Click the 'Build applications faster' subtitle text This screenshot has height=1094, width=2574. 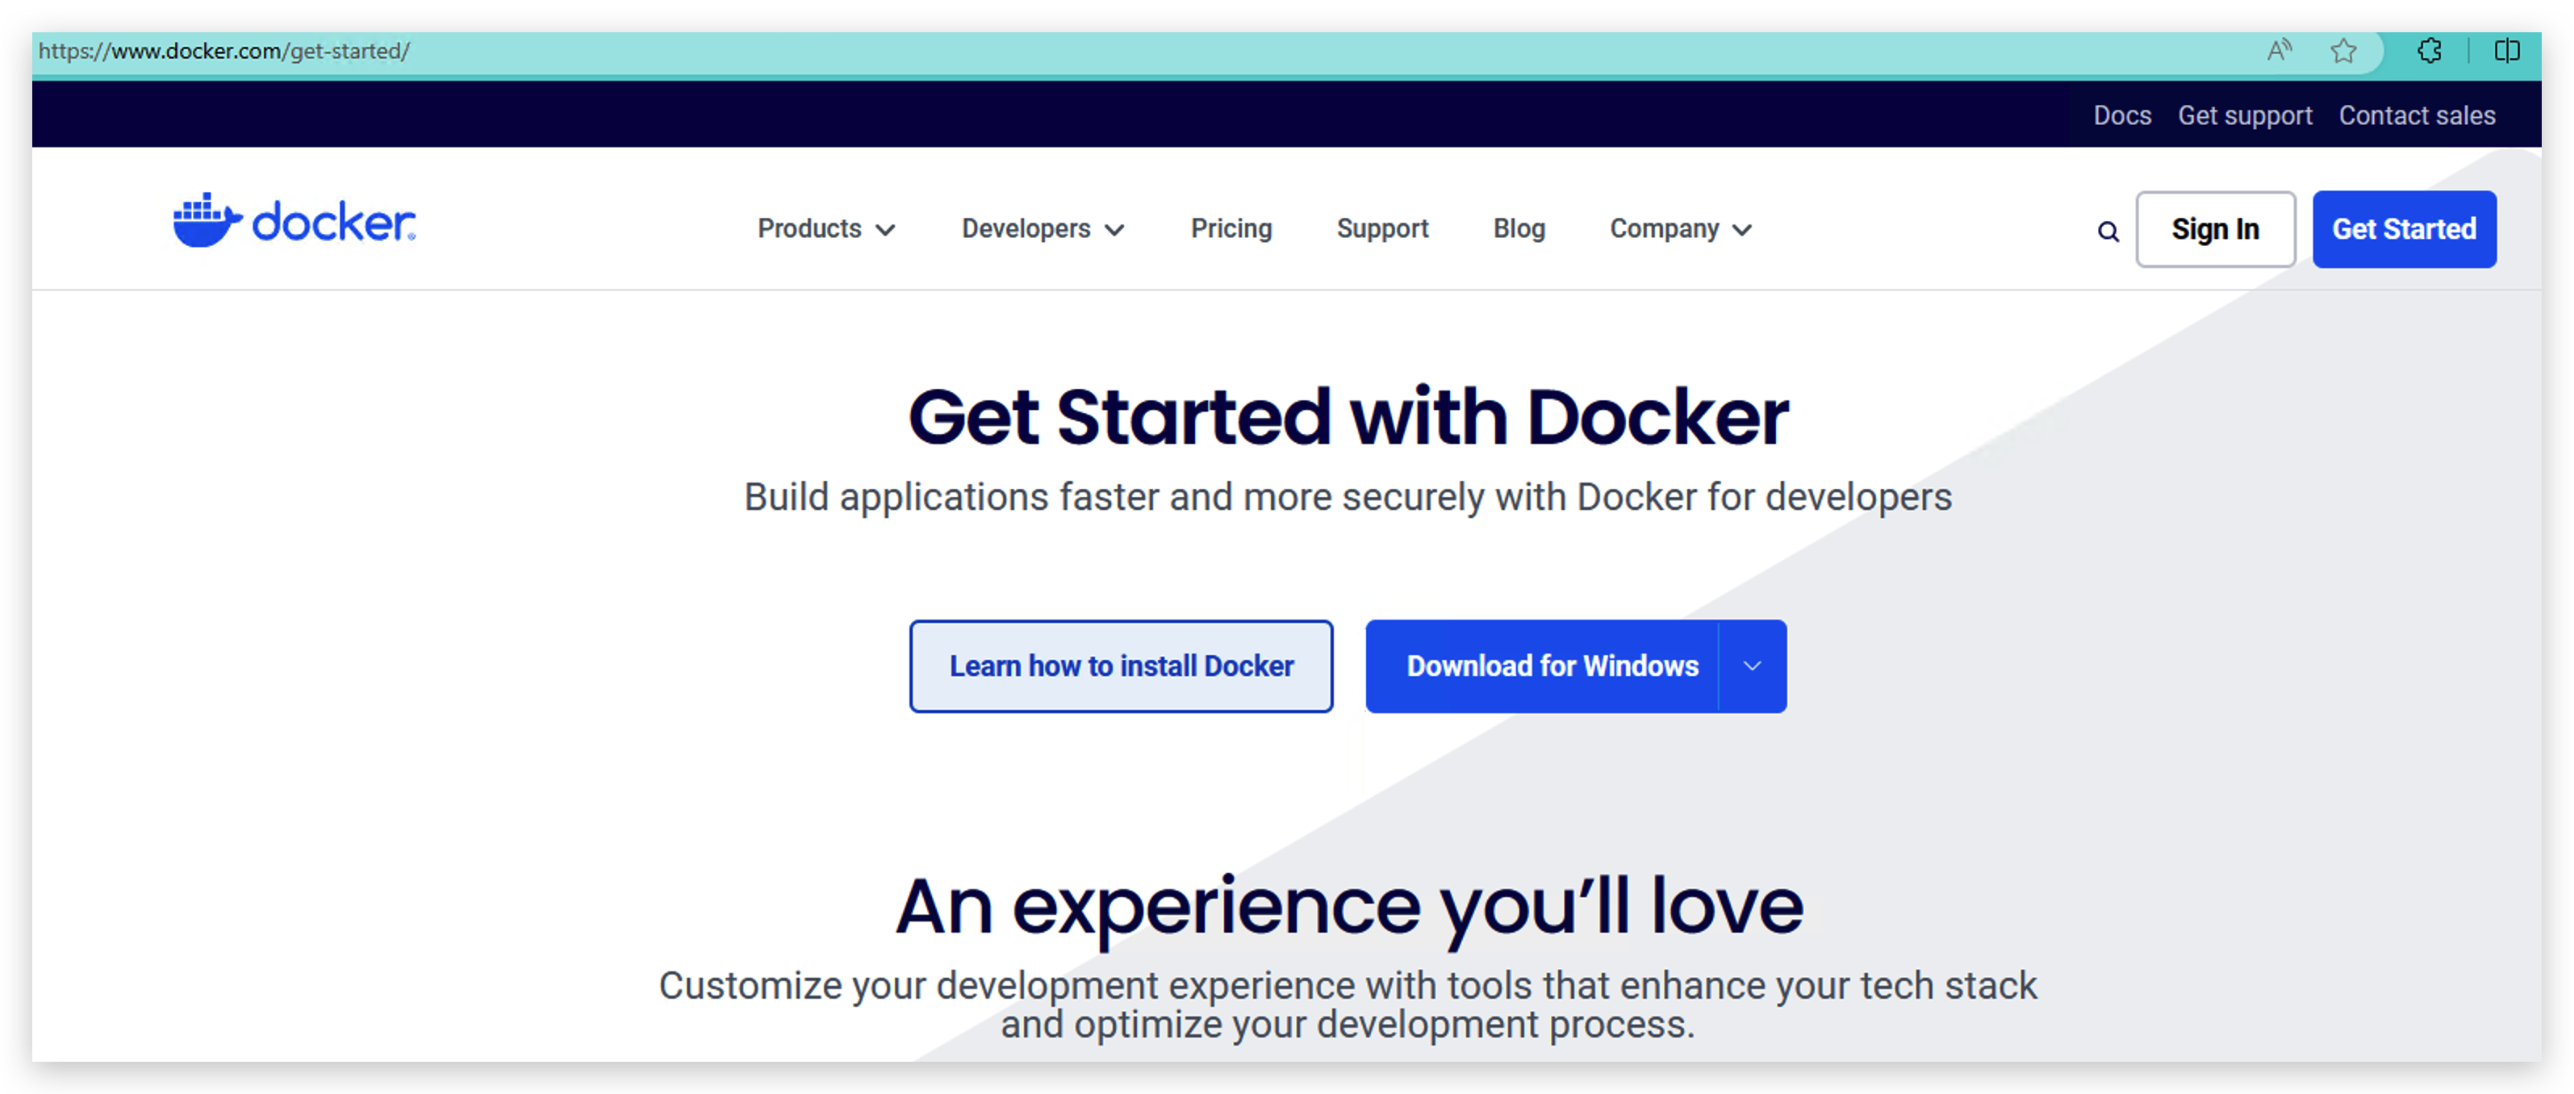1347,498
